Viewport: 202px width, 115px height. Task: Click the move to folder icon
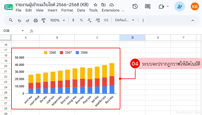[x=103, y=5]
